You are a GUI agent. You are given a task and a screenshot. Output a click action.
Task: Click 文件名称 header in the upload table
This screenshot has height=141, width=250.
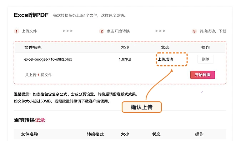coord(33,47)
